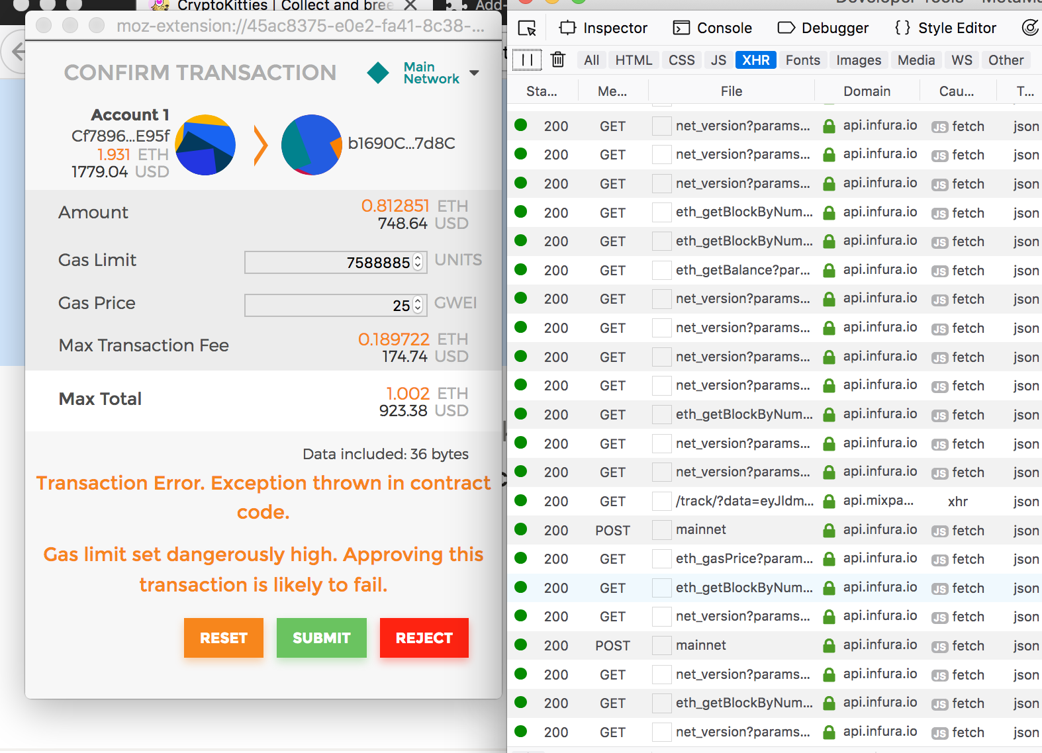This screenshot has width=1042, height=753.
Task: Click lock icon in eth_gasPrice row
Action: 829,559
